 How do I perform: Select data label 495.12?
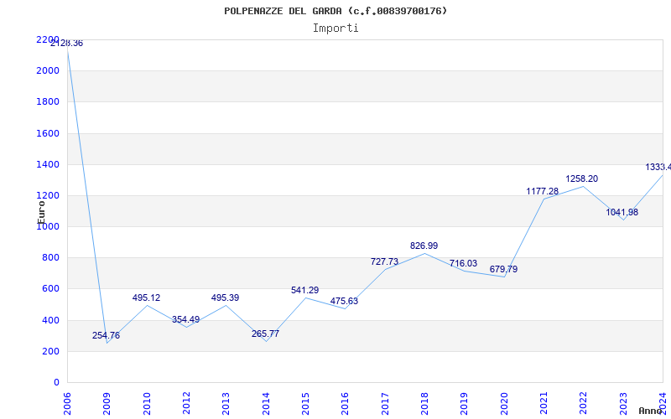(x=146, y=298)
